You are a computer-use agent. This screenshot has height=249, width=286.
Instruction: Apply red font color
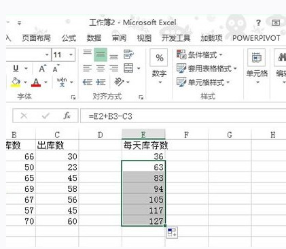click(x=36, y=82)
